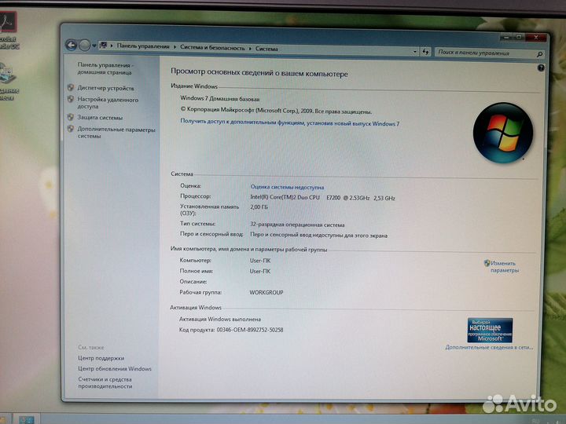The height and width of the screenshot is (424, 566).
Task: Click the magnifier search icon
Action: coord(539,54)
